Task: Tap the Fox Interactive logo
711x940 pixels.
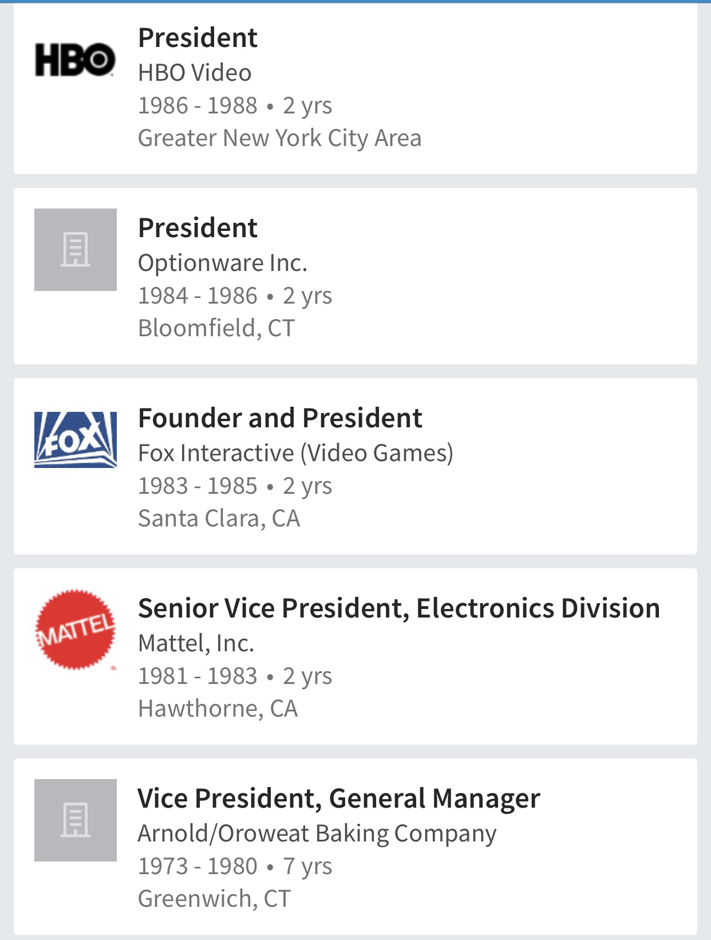Action: [x=75, y=440]
